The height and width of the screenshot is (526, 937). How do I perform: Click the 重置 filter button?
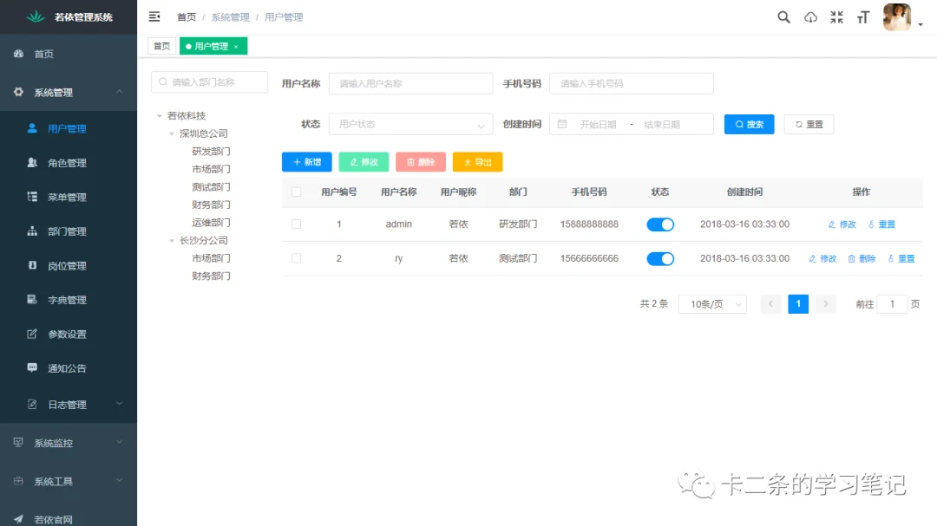[x=809, y=124]
